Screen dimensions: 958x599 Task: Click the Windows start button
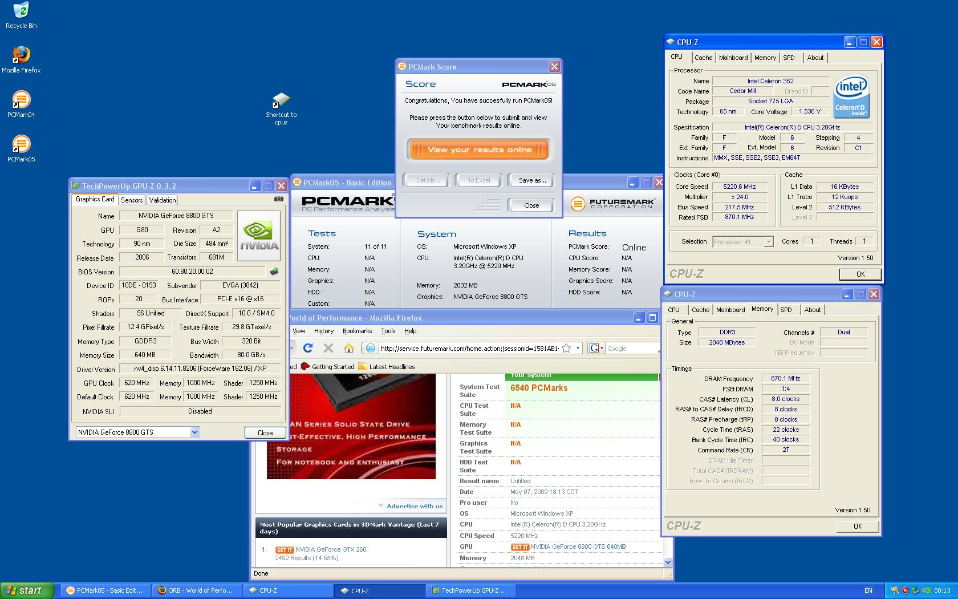pos(27,590)
